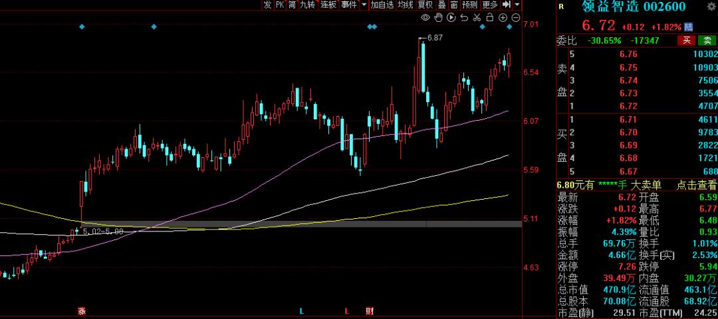Open dropdown arrow at toolbar far right

(x=517, y=5)
